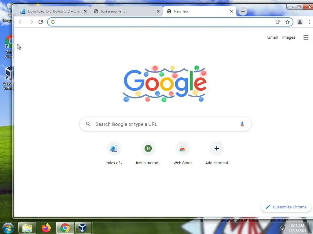
Task: Close the Just a moment... tab
Action: pos(158,11)
